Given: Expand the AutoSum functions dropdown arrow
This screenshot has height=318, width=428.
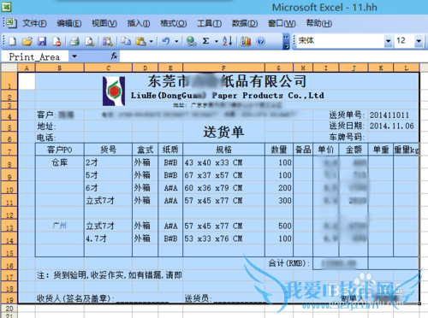Looking at the screenshot, I should [217, 42].
